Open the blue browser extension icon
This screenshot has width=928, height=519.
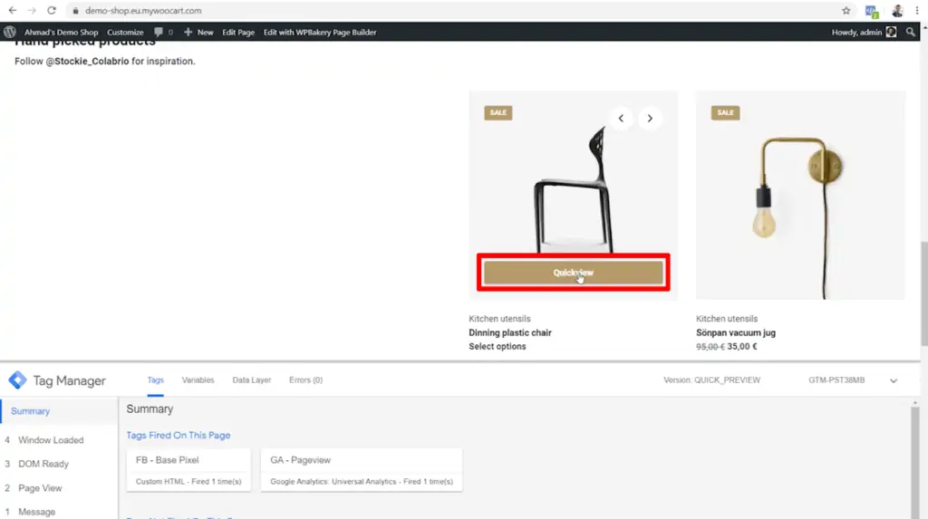(x=871, y=11)
